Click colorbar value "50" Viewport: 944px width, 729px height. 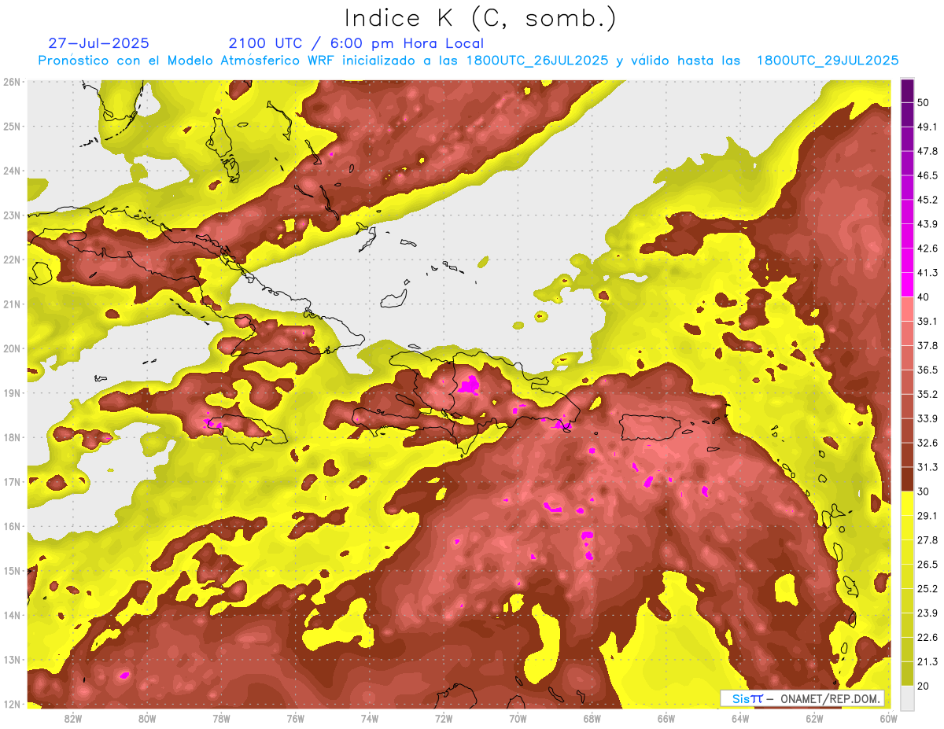click(x=924, y=102)
